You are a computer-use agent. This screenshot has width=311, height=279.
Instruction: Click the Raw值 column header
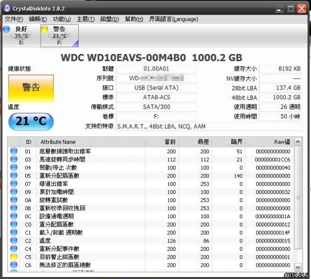tap(270, 142)
